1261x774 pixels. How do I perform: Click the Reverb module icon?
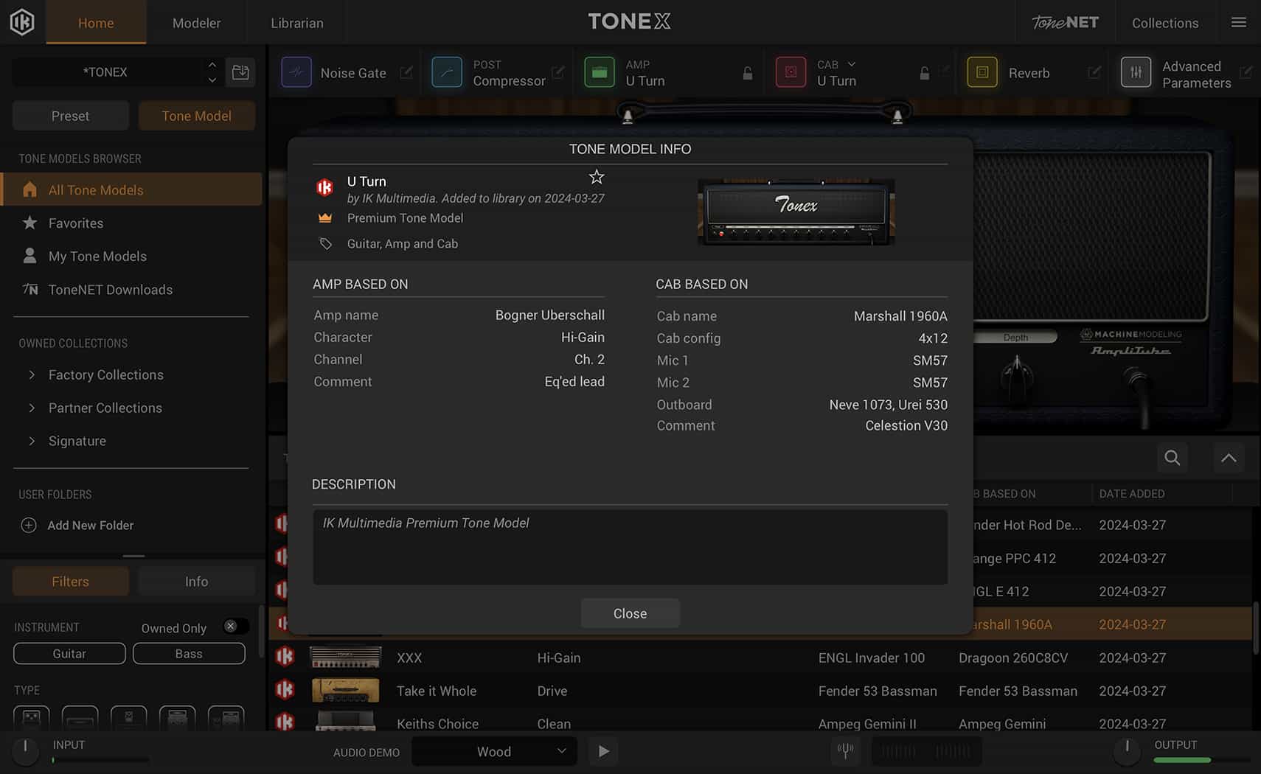(982, 72)
